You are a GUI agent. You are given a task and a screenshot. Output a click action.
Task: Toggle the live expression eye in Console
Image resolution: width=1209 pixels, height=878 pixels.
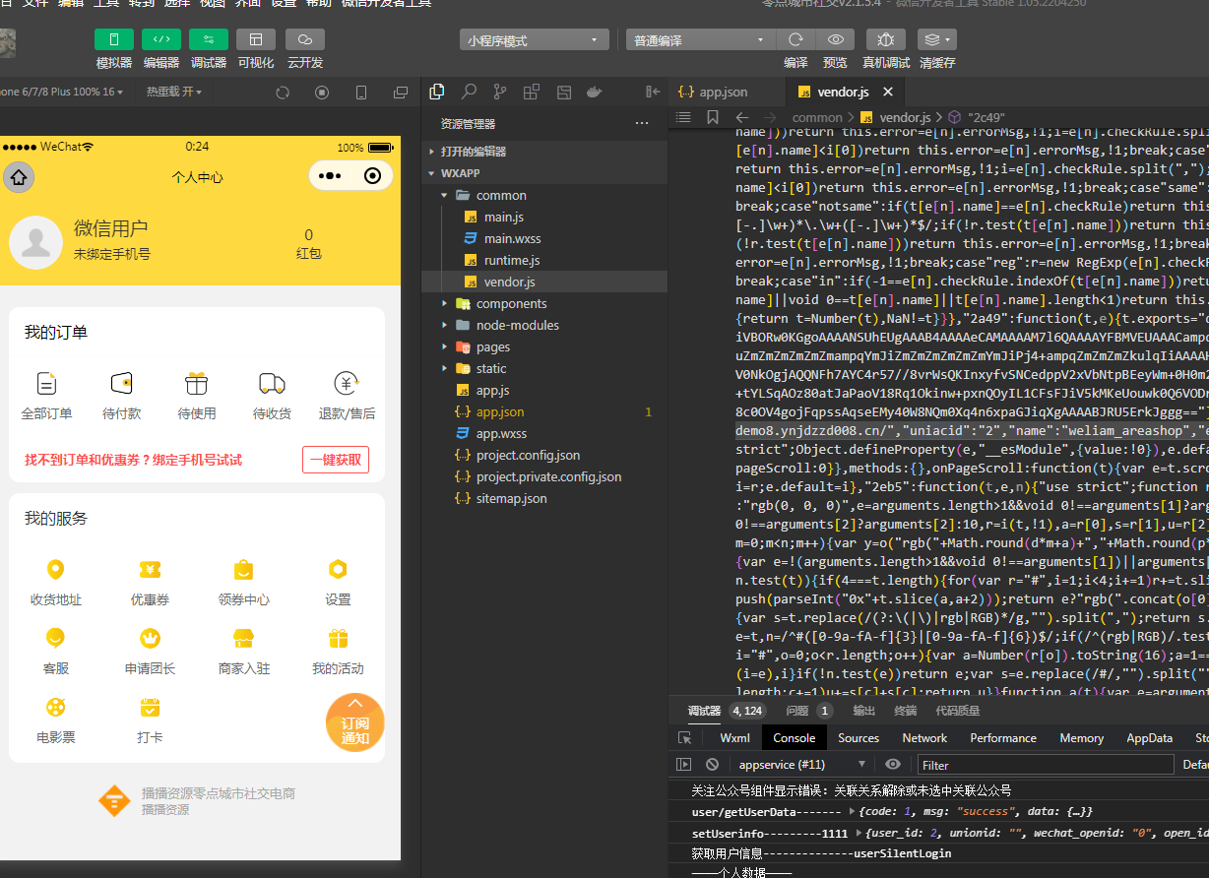[893, 764]
